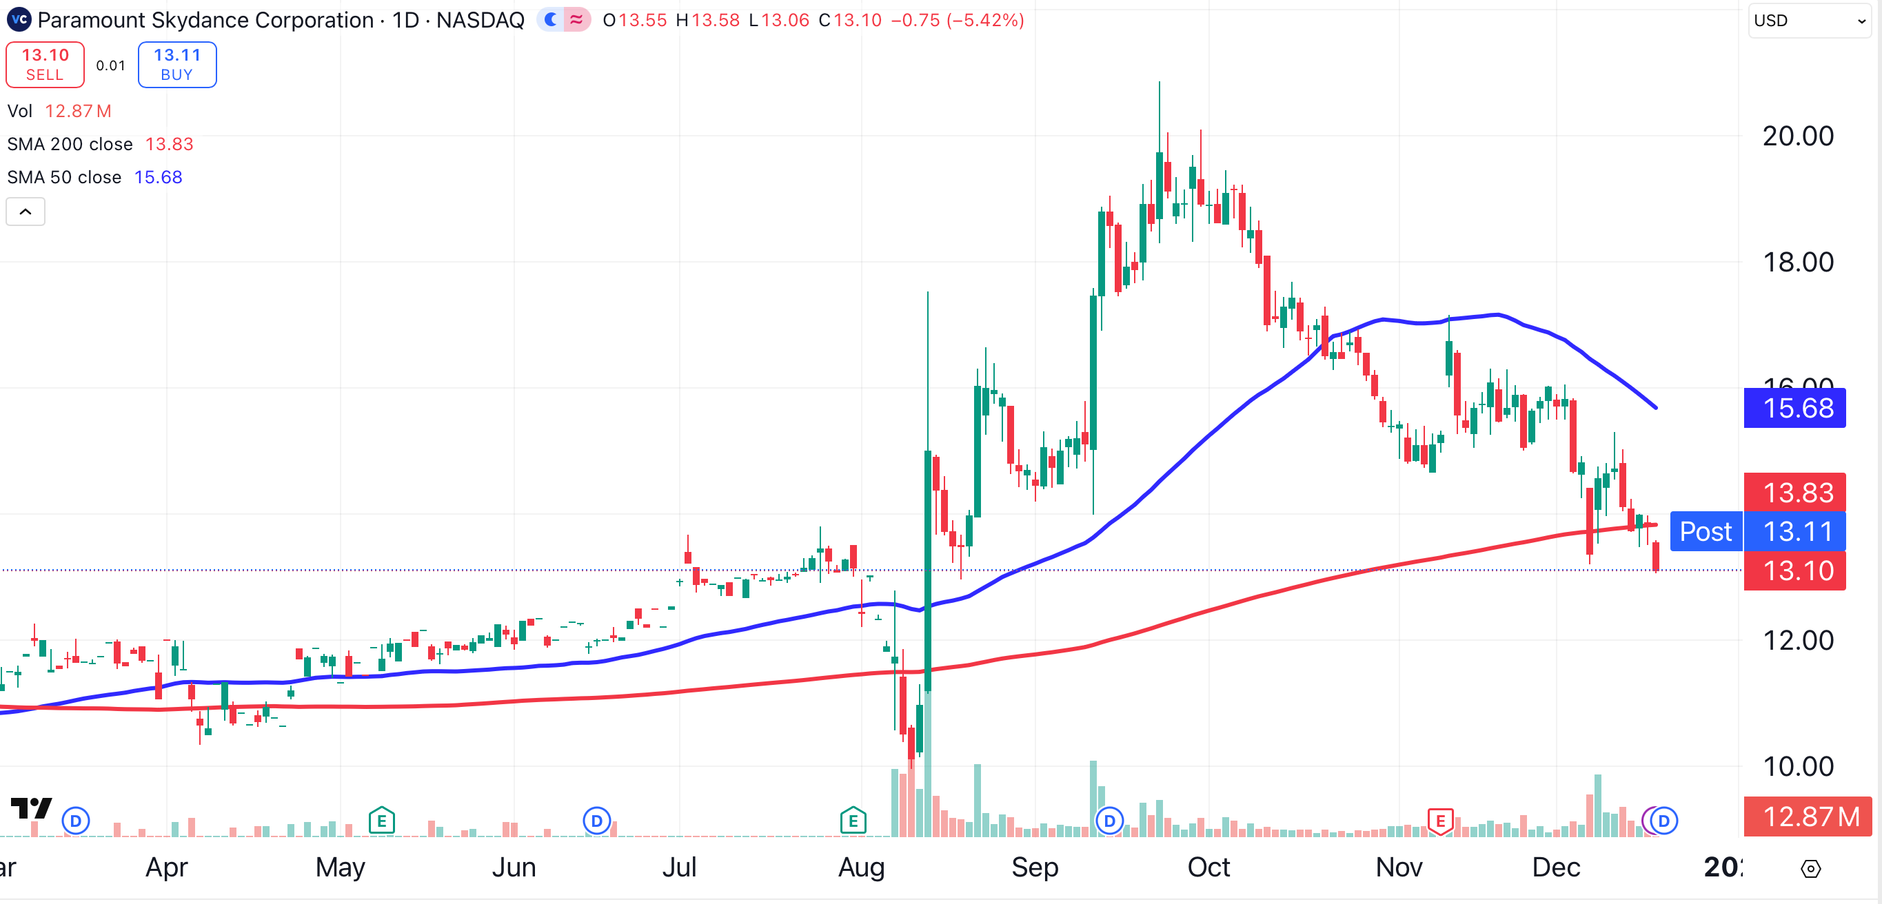Click the 13.11 BUY button
1882x904 pixels.
click(x=176, y=64)
